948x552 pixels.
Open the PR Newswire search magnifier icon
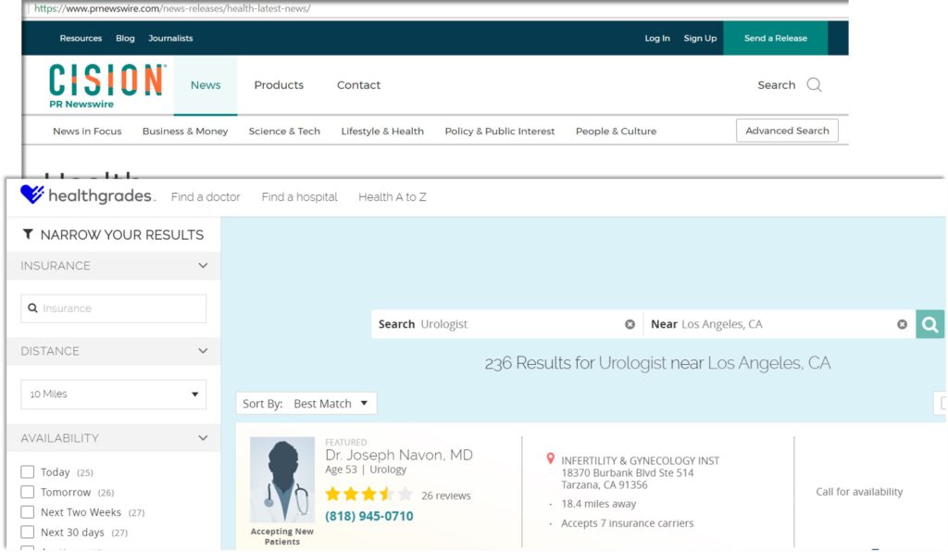coord(815,84)
